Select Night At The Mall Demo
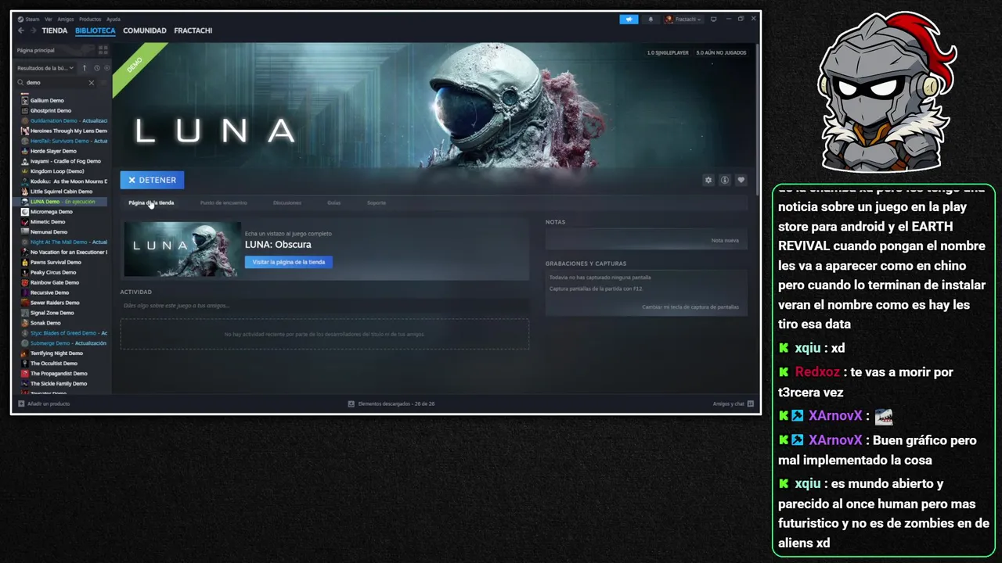 click(x=64, y=242)
